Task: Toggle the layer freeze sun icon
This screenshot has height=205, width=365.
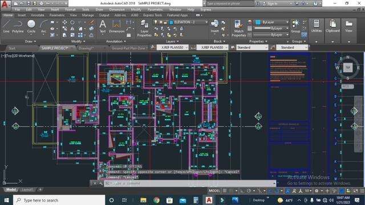Action: [x=161, y=22]
